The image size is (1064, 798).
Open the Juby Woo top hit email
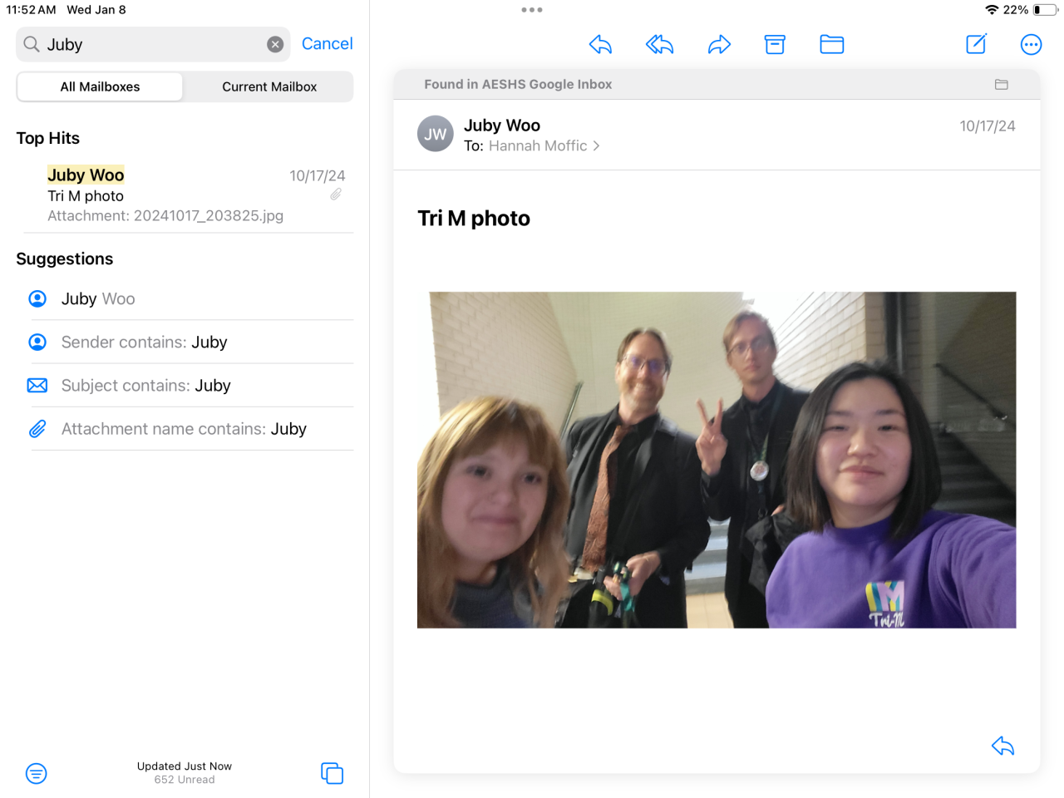185,195
